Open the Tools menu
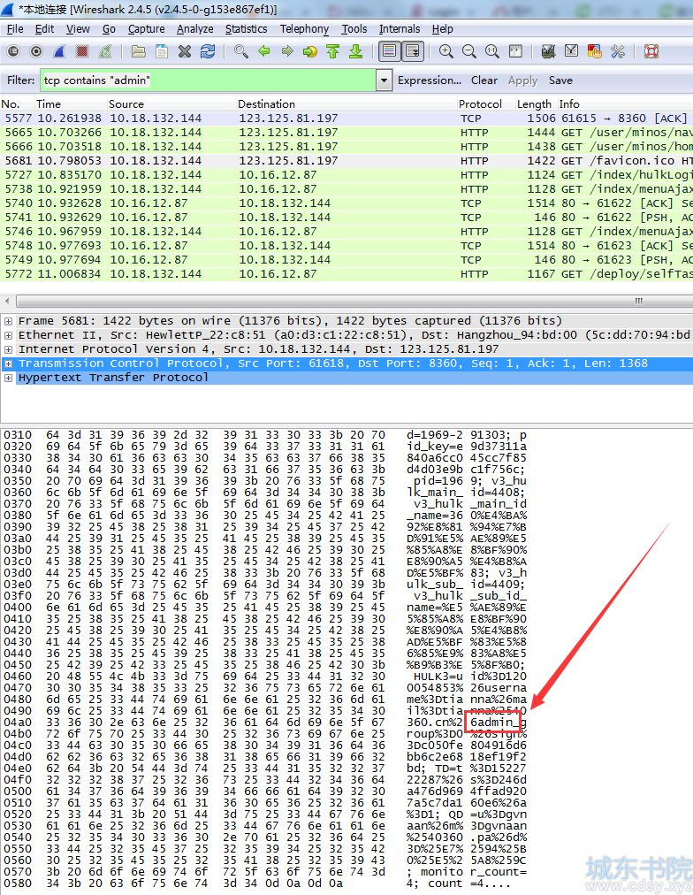 pyautogui.click(x=354, y=29)
